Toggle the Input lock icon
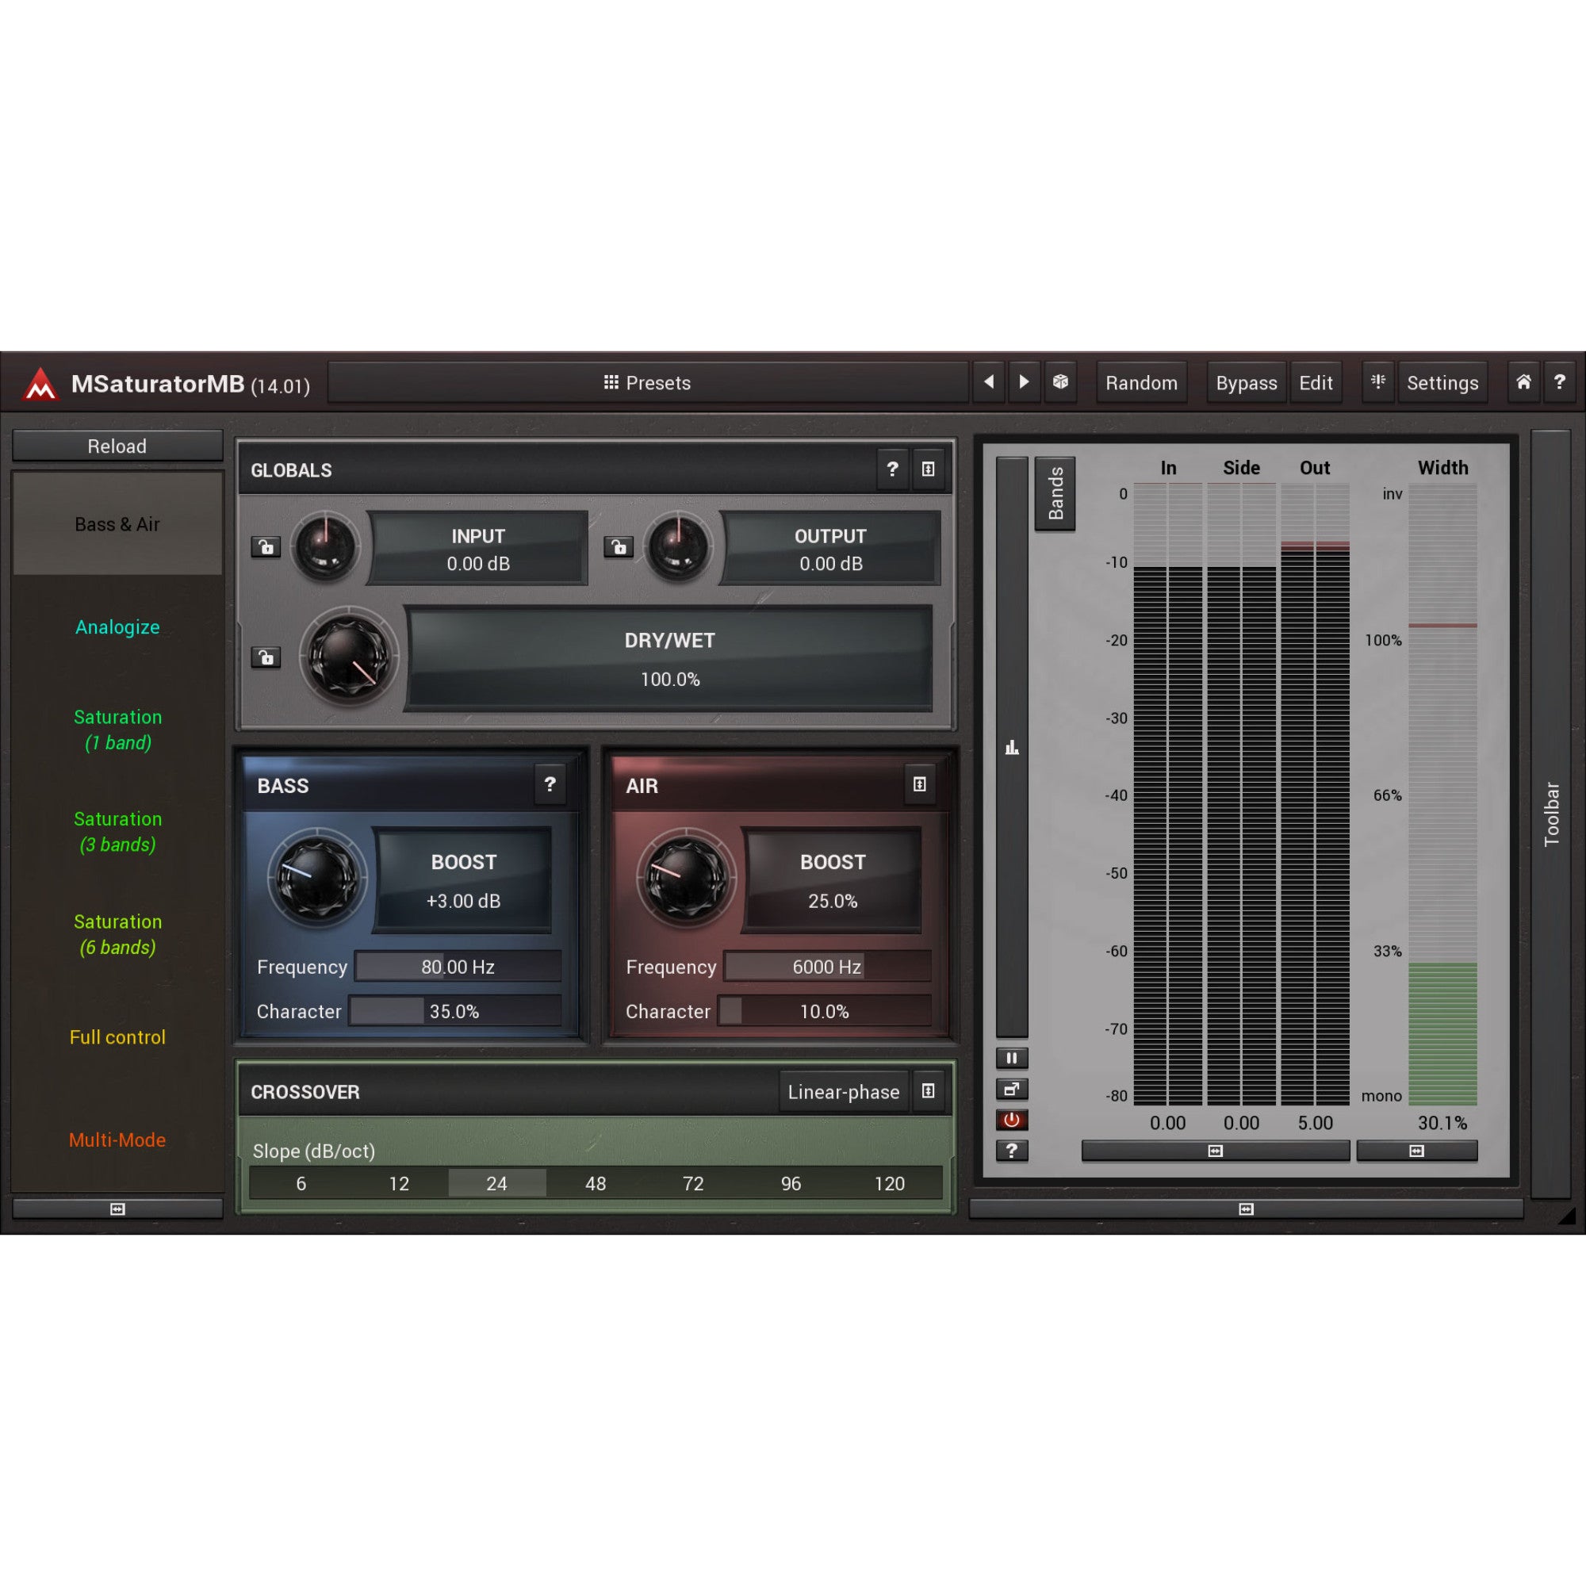The width and height of the screenshot is (1586, 1586). [x=265, y=546]
